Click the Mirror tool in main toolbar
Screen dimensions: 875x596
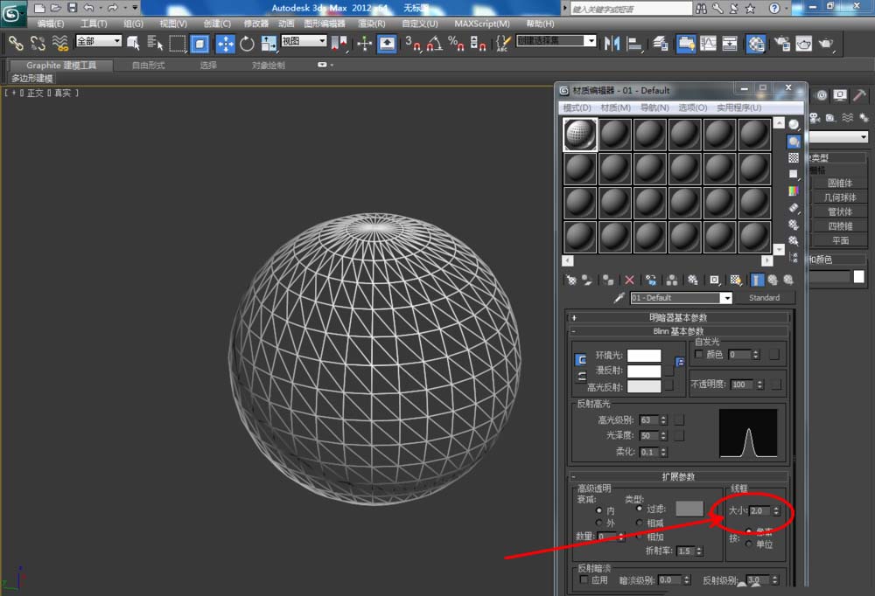[612, 44]
